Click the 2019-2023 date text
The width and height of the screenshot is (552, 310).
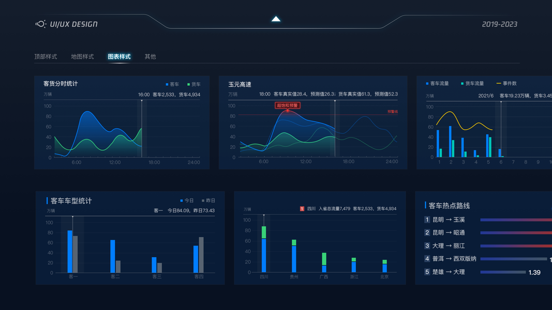[500, 24]
